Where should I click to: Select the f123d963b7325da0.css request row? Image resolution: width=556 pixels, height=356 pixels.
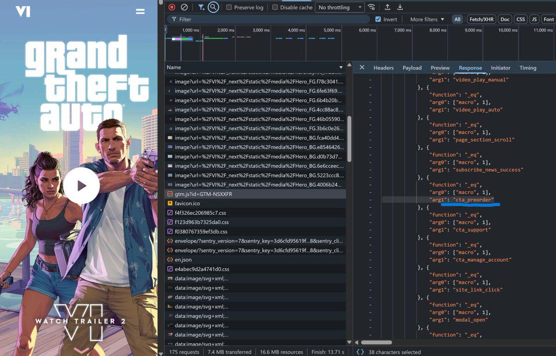click(255, 222)
